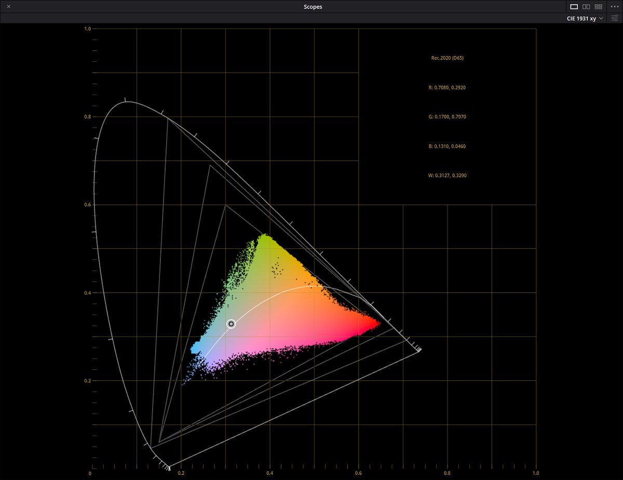Switch to two-scope side-by-side layout
The width and height of the screenshot is (623, 480).
click(586, 7)
